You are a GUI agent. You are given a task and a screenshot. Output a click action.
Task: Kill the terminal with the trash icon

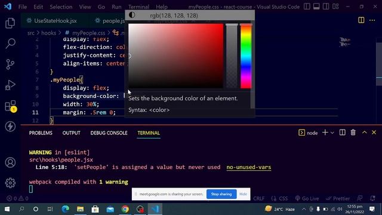[353, 133]
